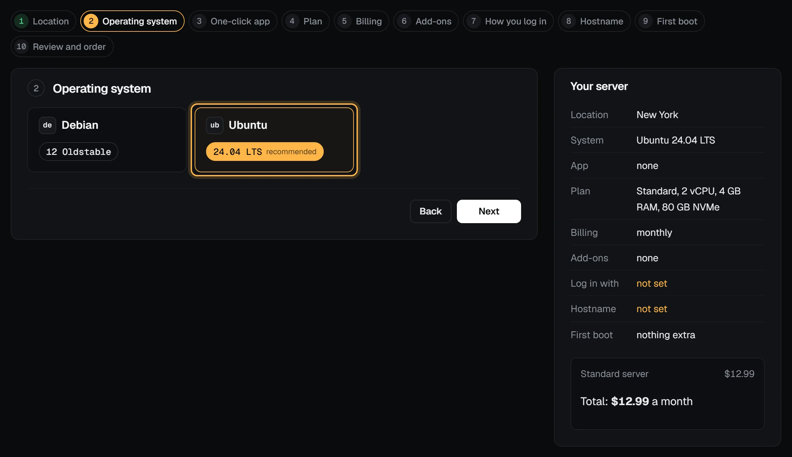This screenshot has height=457, width=792.
Task: Click the Back button
Action: pyautogui.click(x=430, y=211)
